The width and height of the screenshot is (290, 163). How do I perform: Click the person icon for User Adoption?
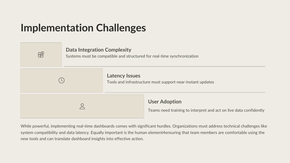point(82,106)
